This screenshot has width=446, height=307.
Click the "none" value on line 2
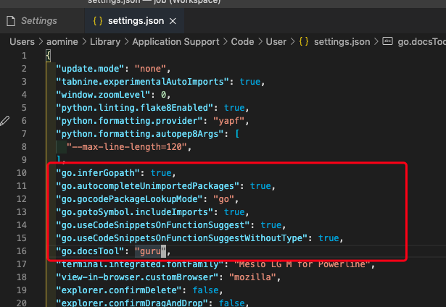[x=150, y=69]
